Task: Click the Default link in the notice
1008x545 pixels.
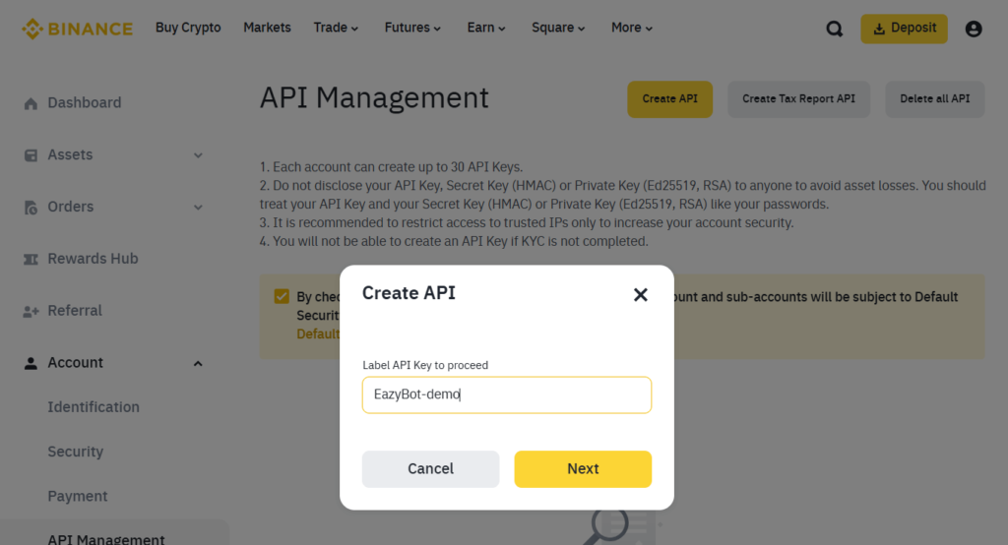Action: click(x=318, y=334)
